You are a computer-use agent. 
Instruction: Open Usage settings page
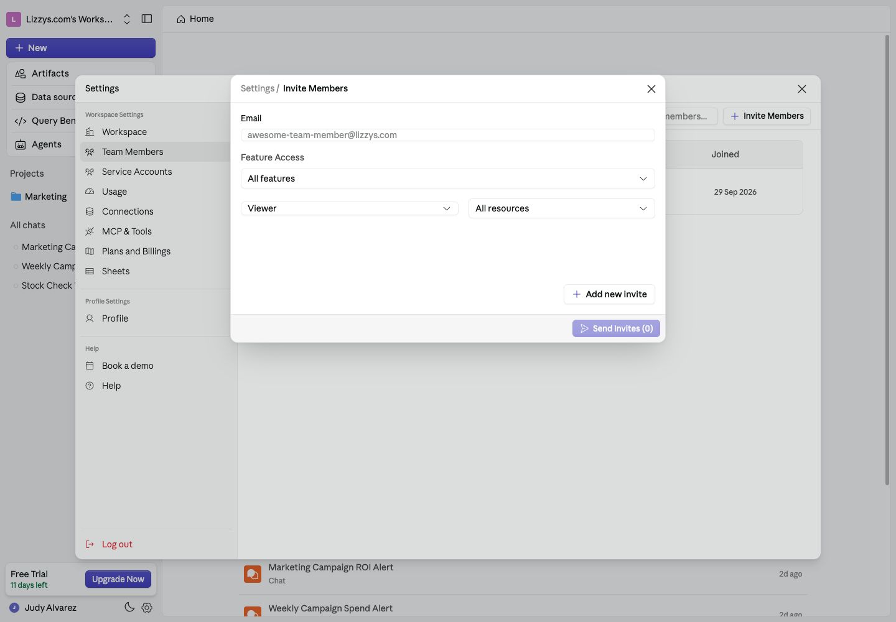point(155,192)
